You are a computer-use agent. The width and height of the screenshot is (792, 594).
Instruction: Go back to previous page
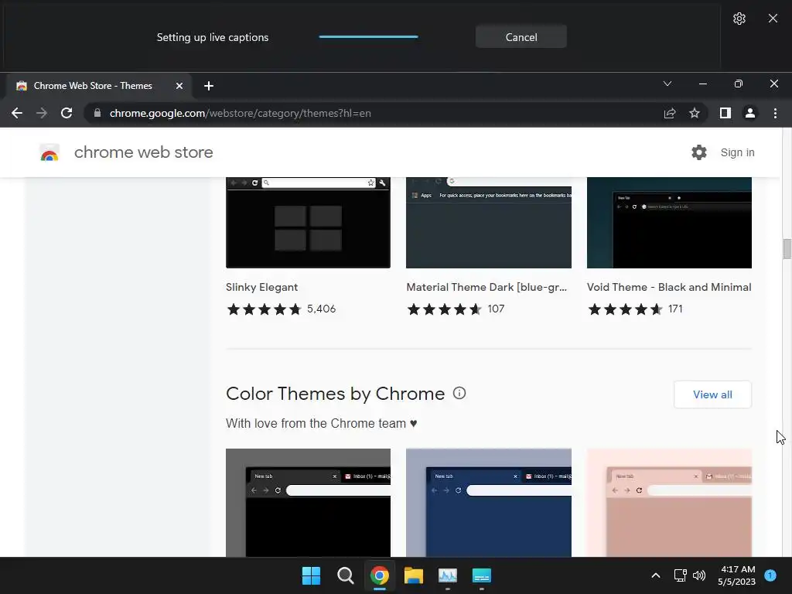pyautogui.click(x=17, y=113)
